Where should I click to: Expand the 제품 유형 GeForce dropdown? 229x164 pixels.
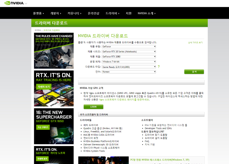[x=129, y=46]
